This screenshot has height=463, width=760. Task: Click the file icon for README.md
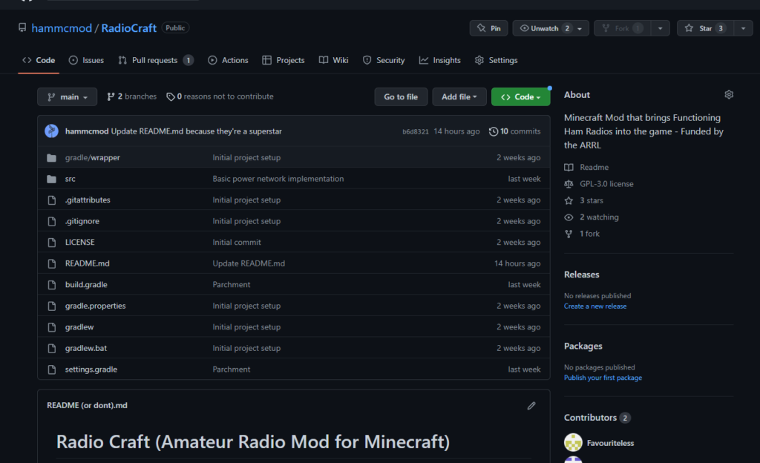(x=51, y=263)
